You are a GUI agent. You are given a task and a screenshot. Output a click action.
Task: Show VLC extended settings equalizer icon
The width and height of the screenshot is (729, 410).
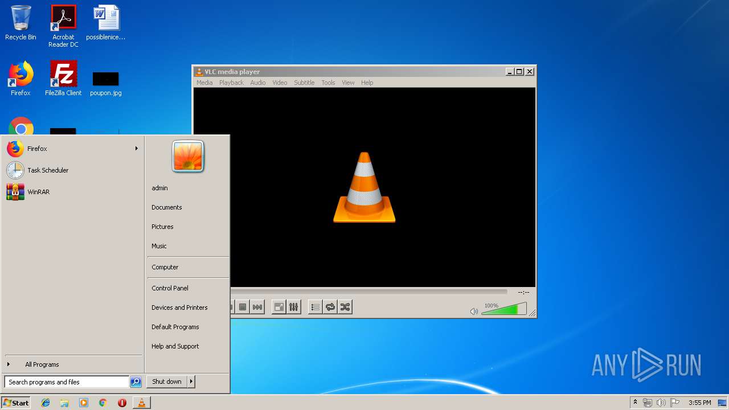[293, 307]
